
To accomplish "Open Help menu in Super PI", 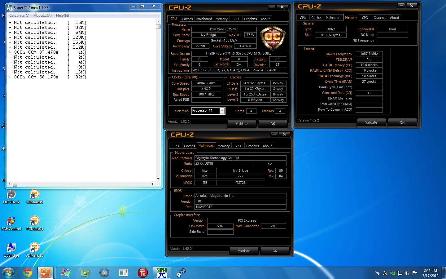I will (x=63, y=15).
